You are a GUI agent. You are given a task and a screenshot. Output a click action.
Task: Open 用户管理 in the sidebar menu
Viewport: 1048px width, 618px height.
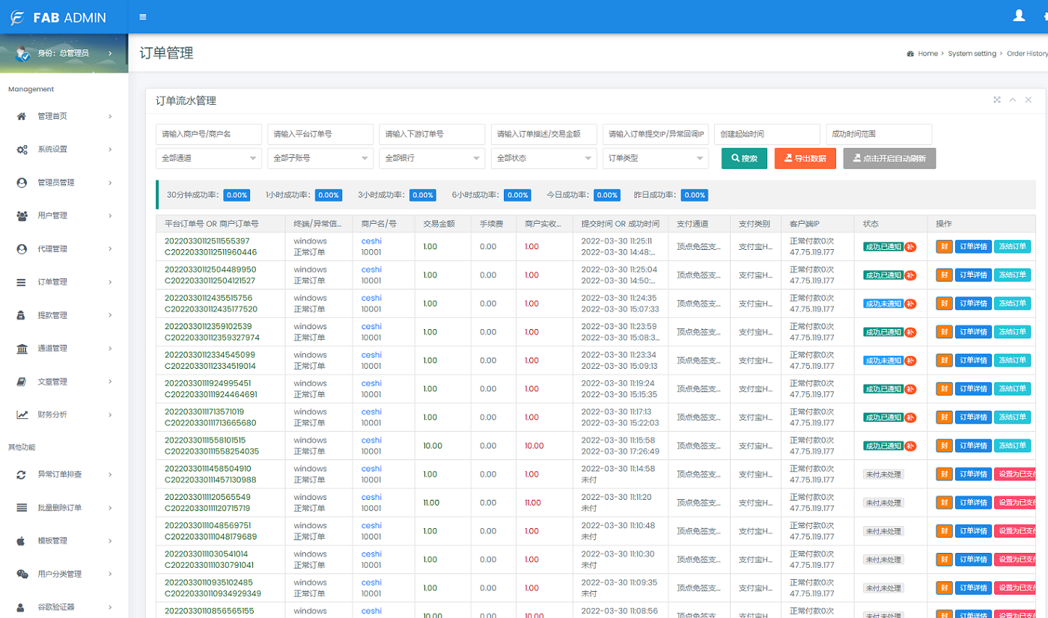pos(52,215)
